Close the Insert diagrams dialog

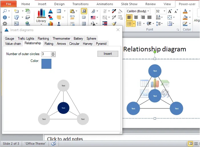pyautogui.click(x=118, y=30)
